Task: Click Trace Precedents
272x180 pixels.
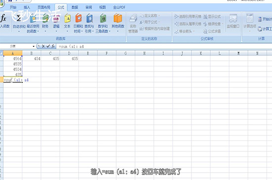Action: point(188,16)
